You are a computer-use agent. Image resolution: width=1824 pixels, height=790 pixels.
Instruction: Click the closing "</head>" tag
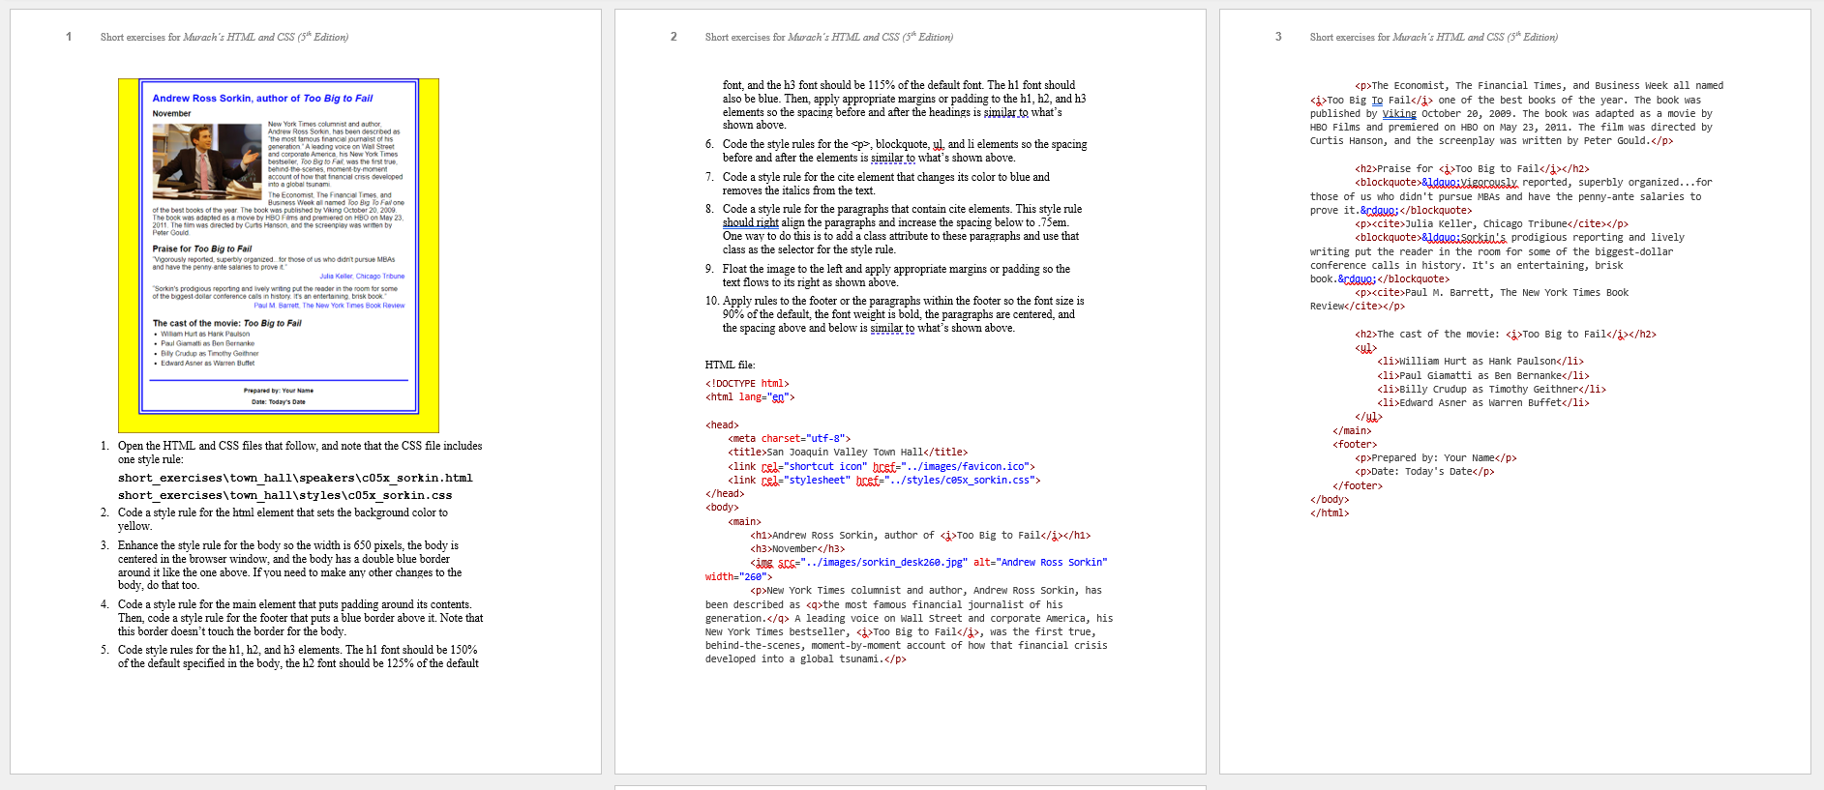coord(725,494)
